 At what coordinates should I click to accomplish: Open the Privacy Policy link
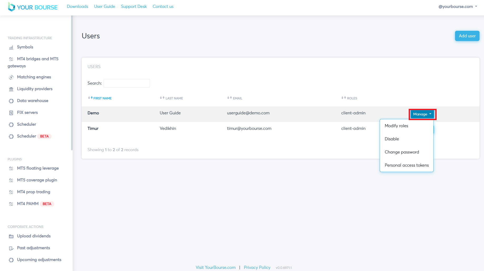(257, 267)
